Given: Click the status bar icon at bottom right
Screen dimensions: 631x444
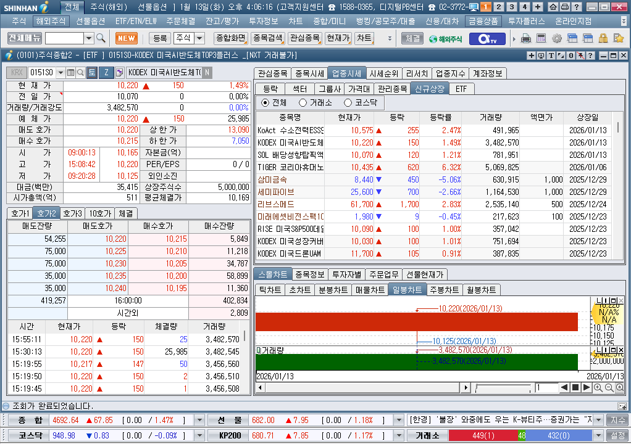Looking at the screenshot, I should (x=622, y=406).
